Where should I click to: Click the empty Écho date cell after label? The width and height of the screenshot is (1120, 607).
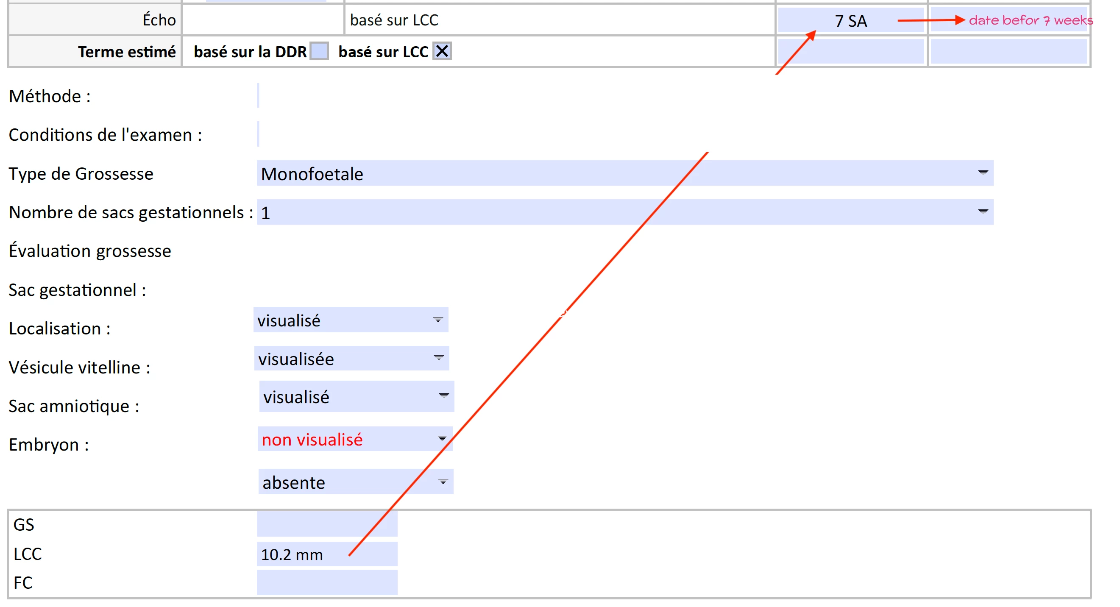(262, 20)
